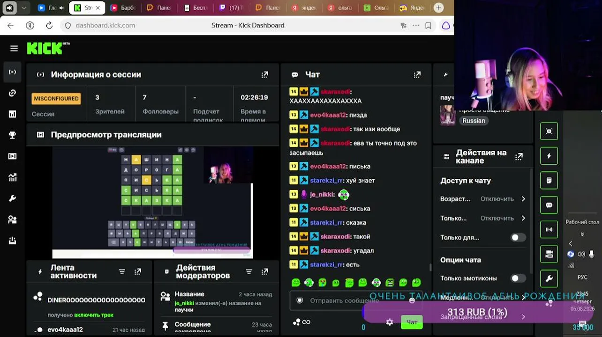This screenshot has width=602, height=337.
Task: Open the emoji picker in the message box
Action: [x=412, y=300]
